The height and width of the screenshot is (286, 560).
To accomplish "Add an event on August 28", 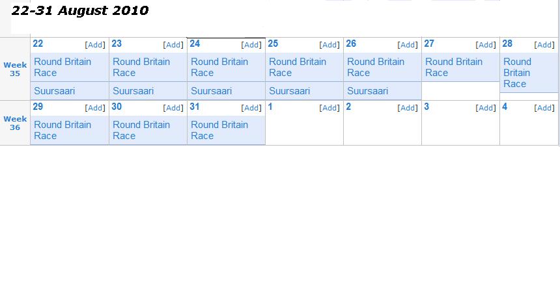I will point(544,45).
